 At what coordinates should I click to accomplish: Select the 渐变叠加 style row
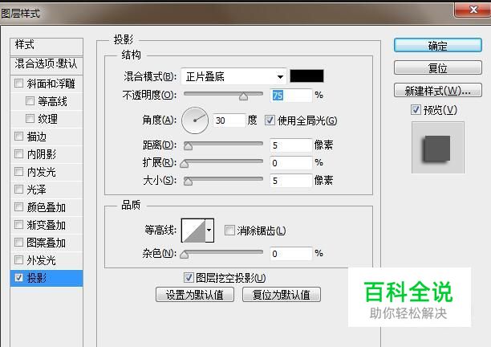(x=47, y=225)
